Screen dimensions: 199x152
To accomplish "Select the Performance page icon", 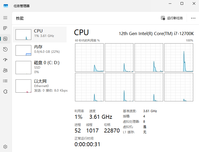I will [x=5, y=39].
